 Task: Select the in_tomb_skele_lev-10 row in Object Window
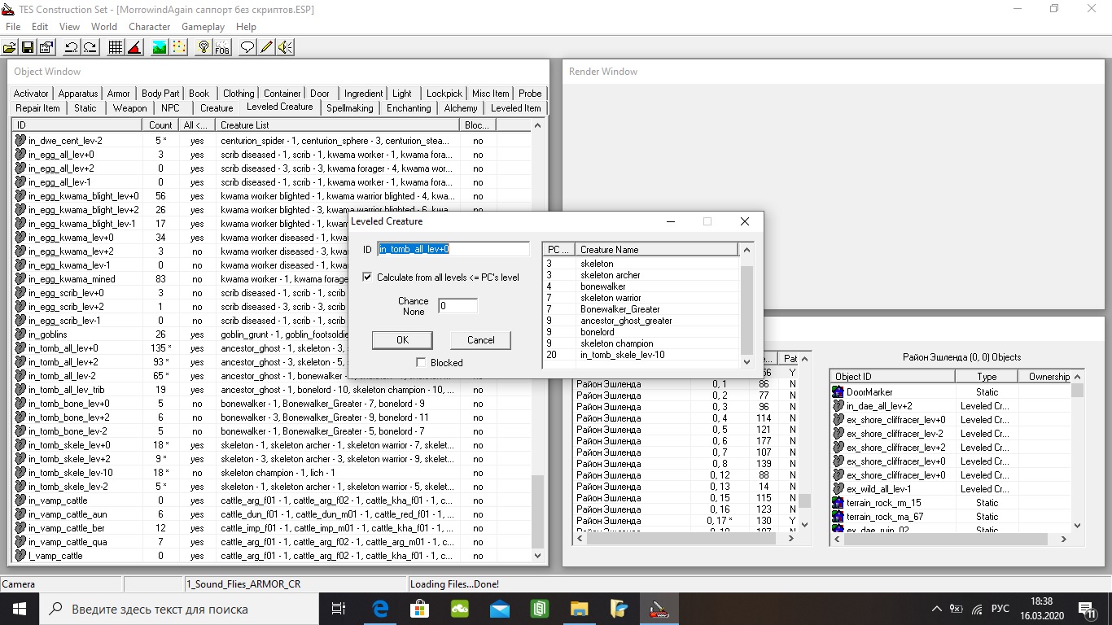click(272, 473)
